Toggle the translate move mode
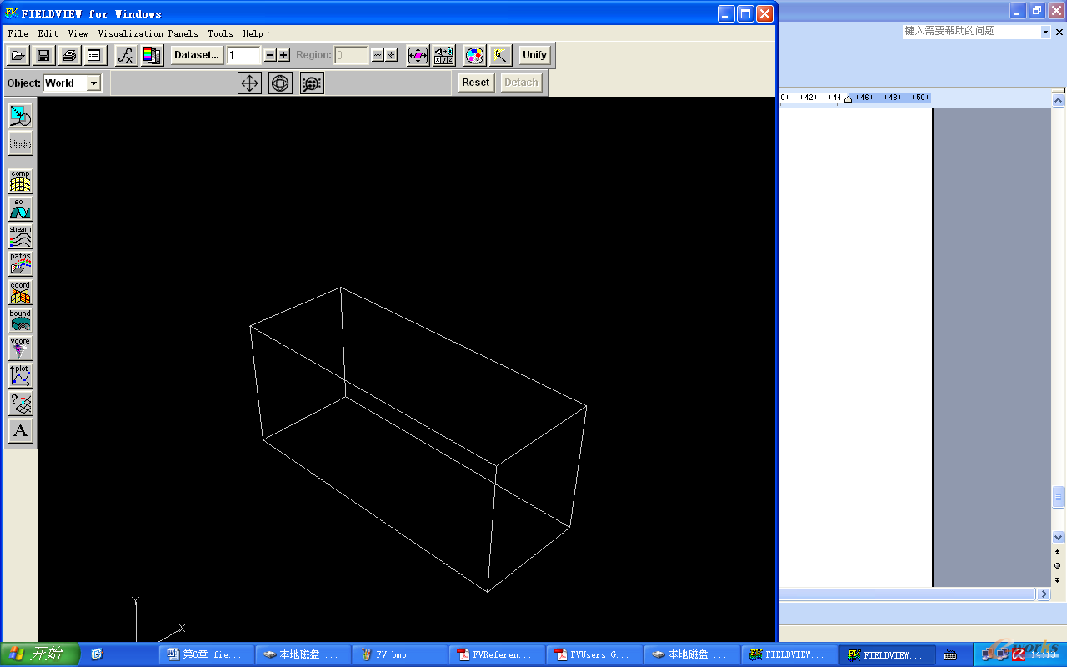 point(249,83)
